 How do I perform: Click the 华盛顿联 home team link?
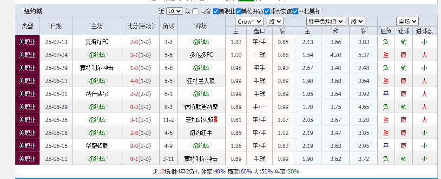pos(97,146)
